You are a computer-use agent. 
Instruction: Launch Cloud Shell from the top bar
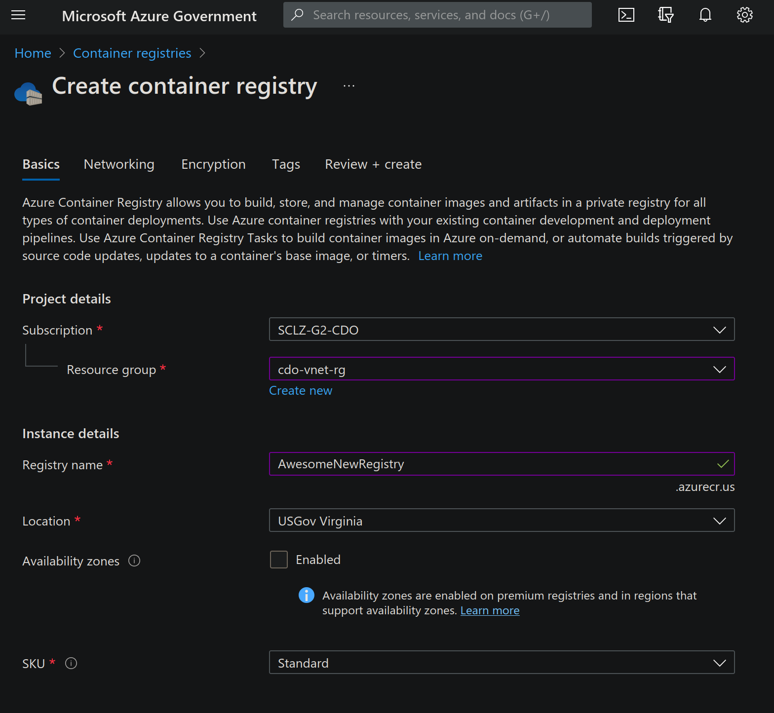626,15
